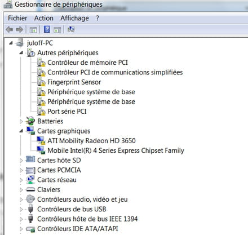Select Mobile Intel(R) 4 Series Express Chipset Family
This screenshot has width=248, height=235.
pyautogui.click(x=116, y=150)
